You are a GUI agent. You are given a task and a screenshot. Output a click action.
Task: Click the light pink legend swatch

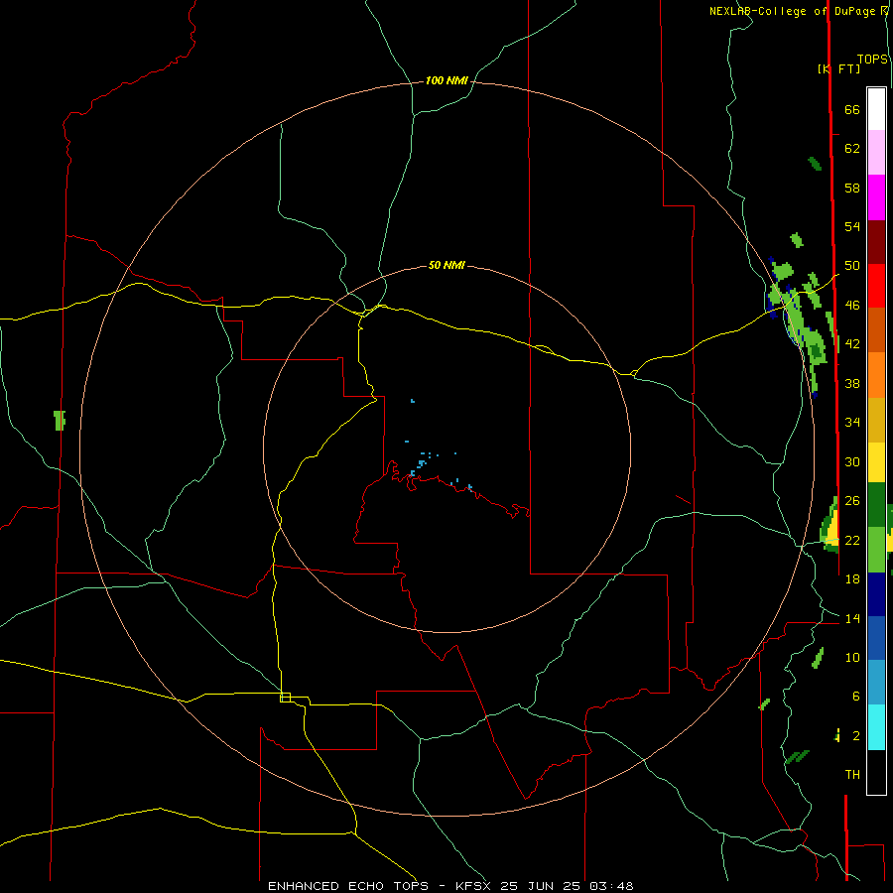click(876, 153)
